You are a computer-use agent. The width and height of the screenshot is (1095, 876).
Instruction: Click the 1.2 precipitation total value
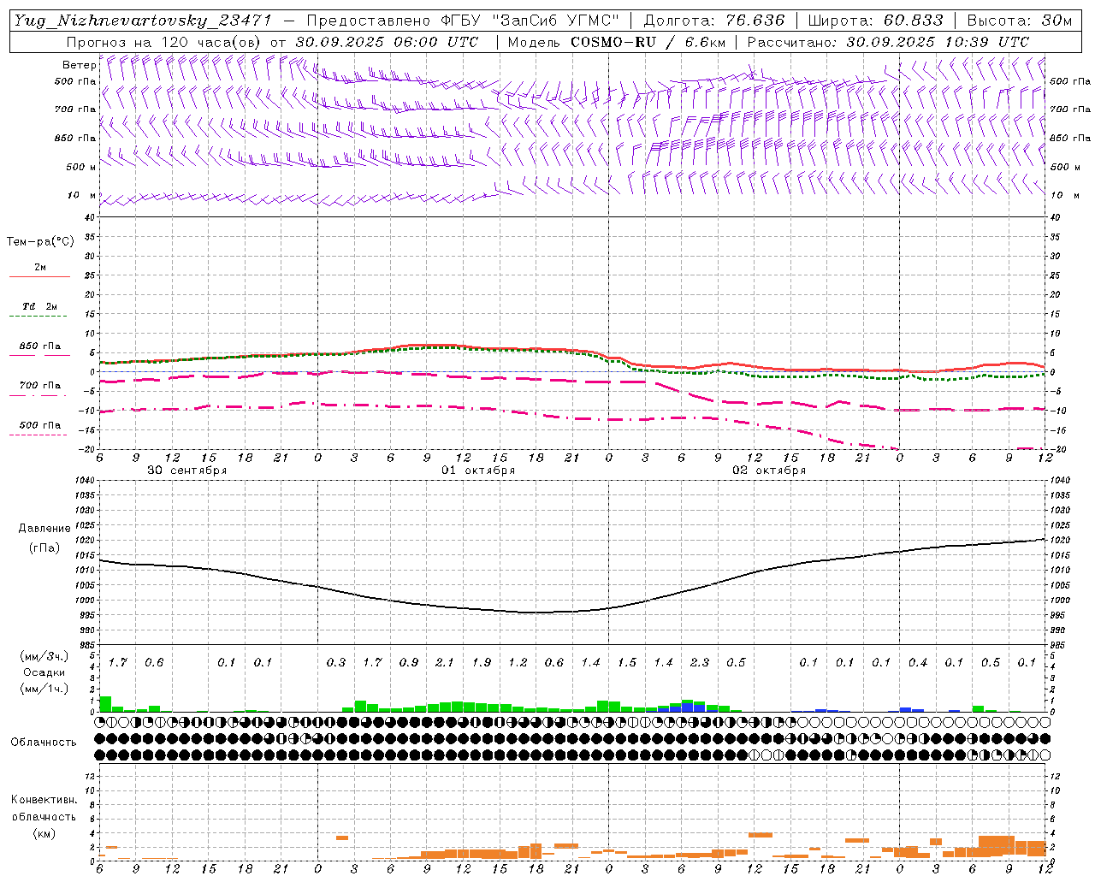pos(518,662)
